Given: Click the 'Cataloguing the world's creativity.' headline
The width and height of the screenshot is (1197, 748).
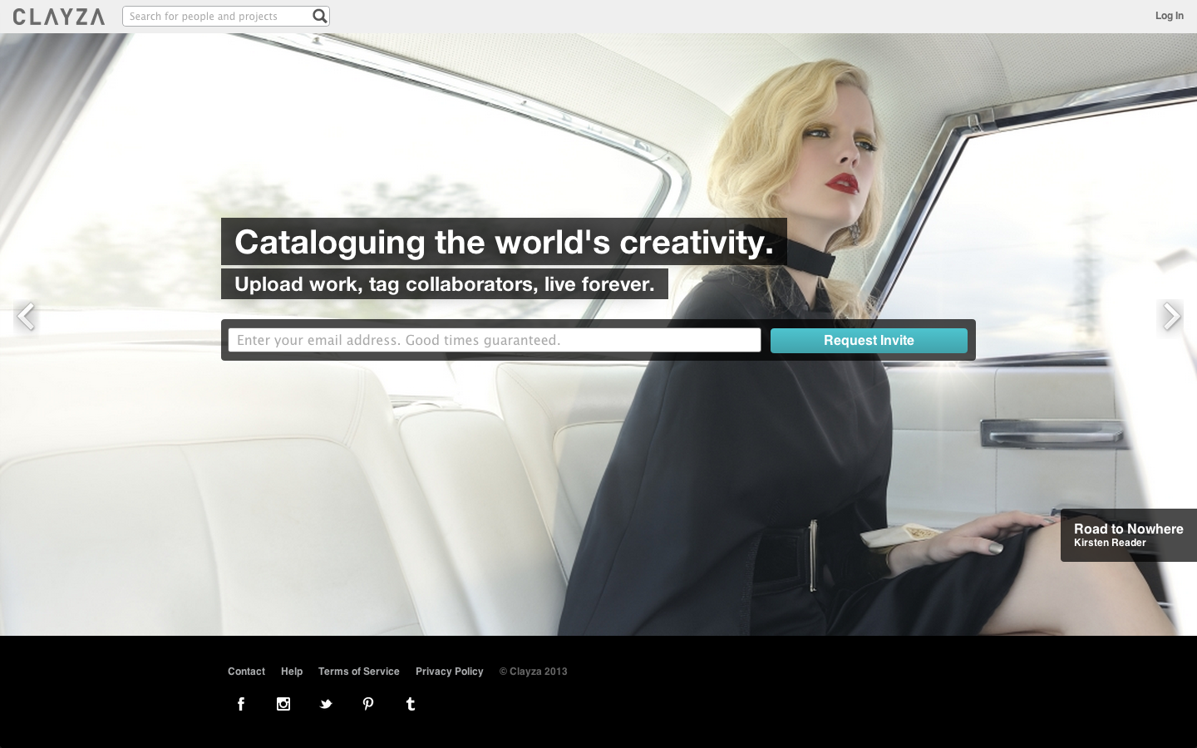Looking at the screenshot, I should 504,242.
